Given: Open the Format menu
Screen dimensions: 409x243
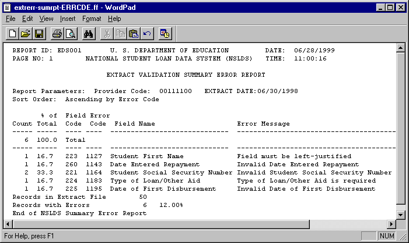Looking at the screenshot, I should (x=92, y=19).
